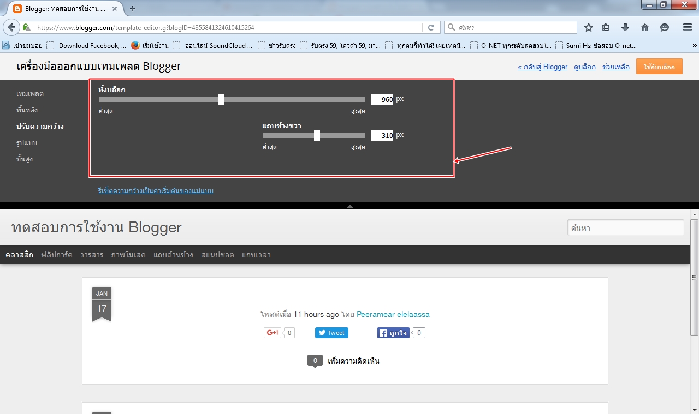Click the JAN 17 date ribbon
The width and height of the screenshot is (699, 414).
102,304
